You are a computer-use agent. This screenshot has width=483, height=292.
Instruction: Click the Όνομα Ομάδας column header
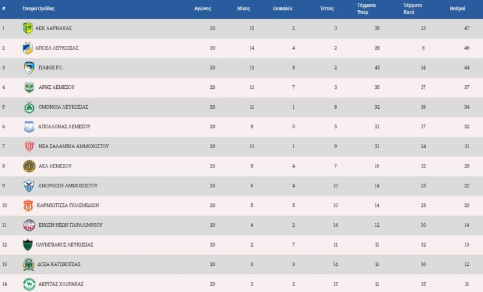39,8
